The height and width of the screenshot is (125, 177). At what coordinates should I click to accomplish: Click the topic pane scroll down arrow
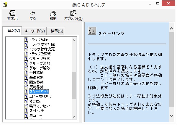click(x=171, y=116)
